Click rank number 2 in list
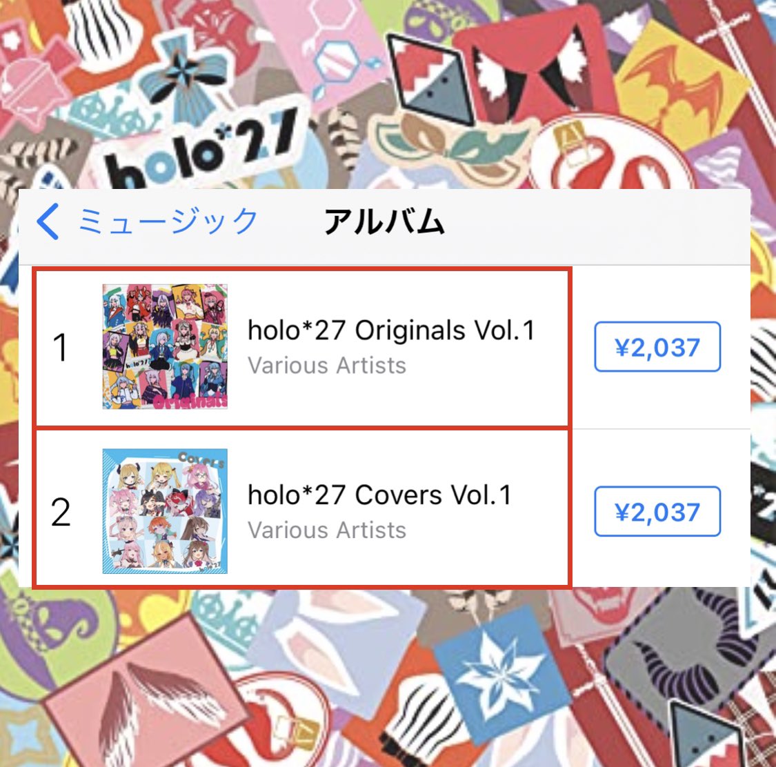This screenshot has height=767, width=776. point(61,512)
